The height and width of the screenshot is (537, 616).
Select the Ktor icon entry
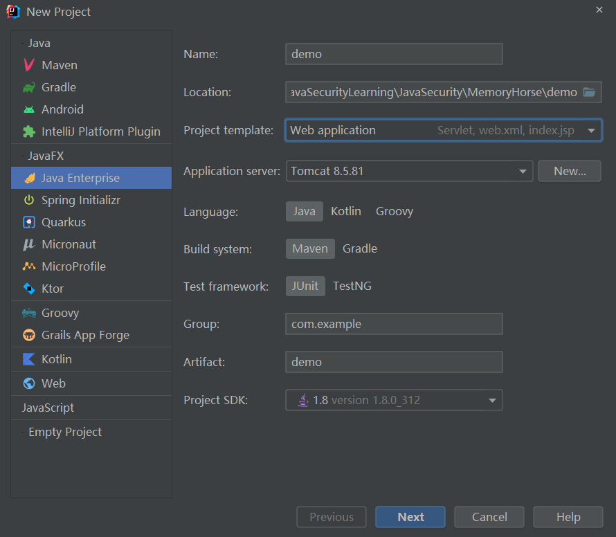coord(29,289)
